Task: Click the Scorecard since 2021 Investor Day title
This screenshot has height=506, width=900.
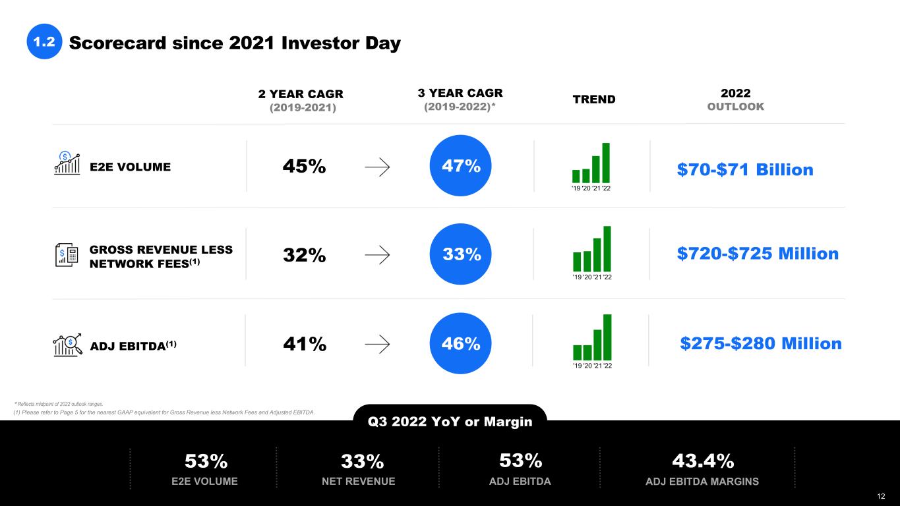Action: click(235, 43)
